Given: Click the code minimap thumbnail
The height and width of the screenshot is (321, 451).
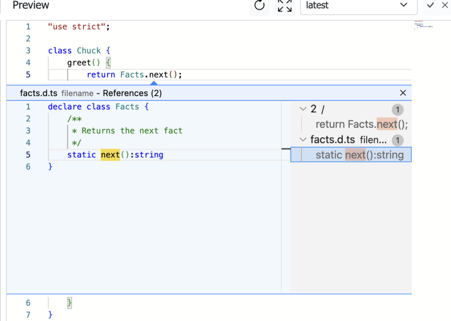Looking at the screenshot, I should [423, 25].
